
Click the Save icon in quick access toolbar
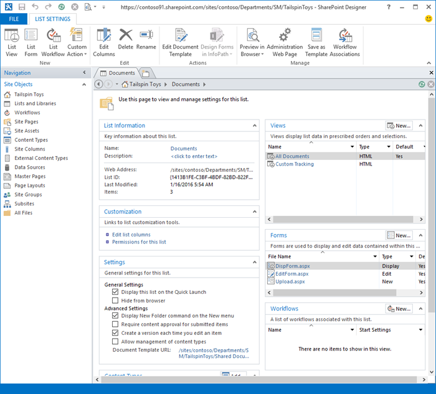[x=22, y=7]
